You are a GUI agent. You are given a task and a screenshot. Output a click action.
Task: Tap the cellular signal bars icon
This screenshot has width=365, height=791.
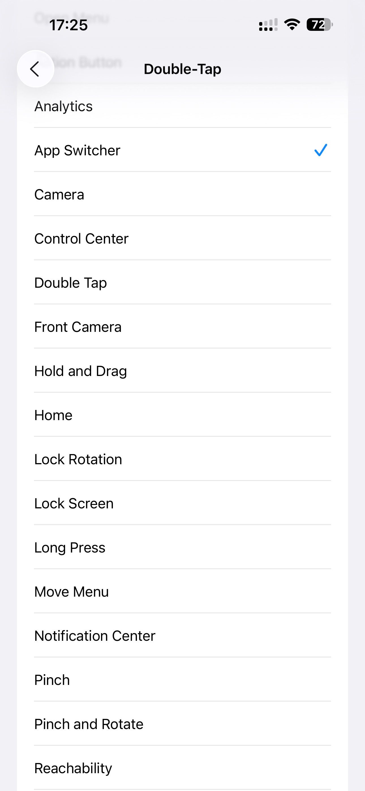[x=268, y=25]
